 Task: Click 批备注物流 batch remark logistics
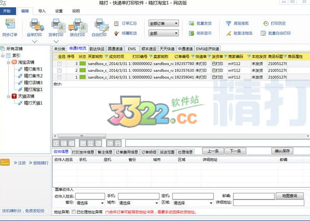click(x=239, y=33)
